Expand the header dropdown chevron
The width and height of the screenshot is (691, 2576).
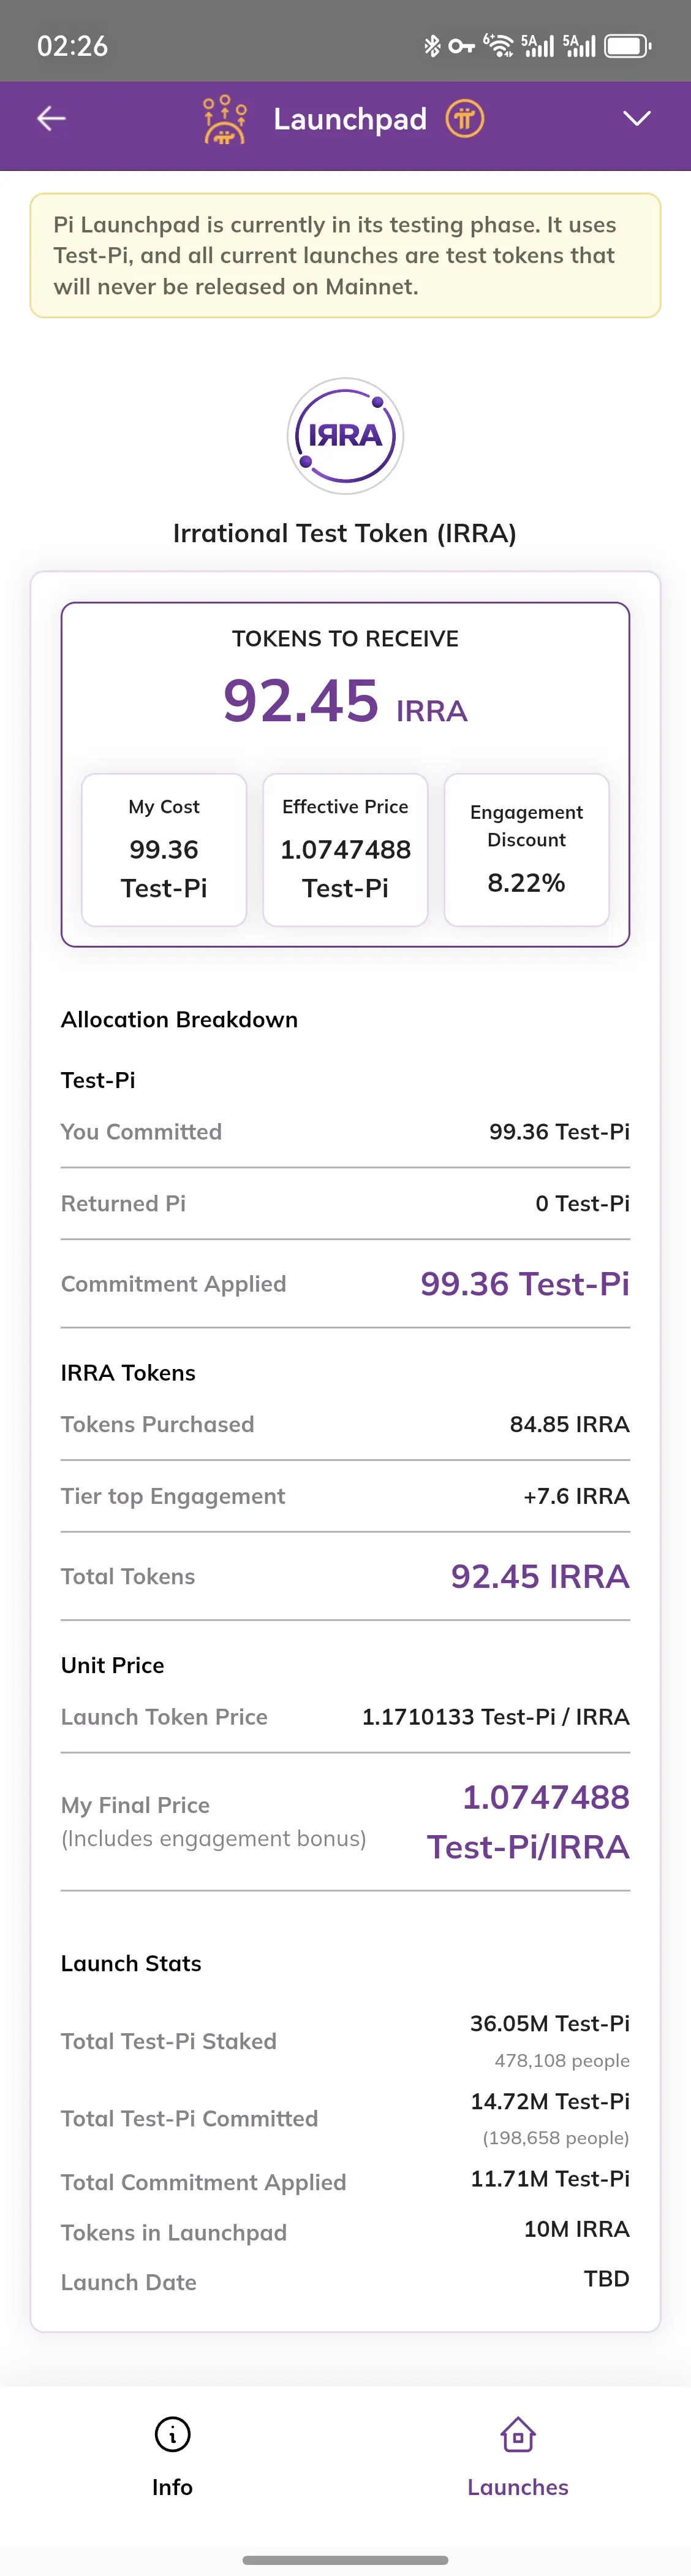[636, 119]
